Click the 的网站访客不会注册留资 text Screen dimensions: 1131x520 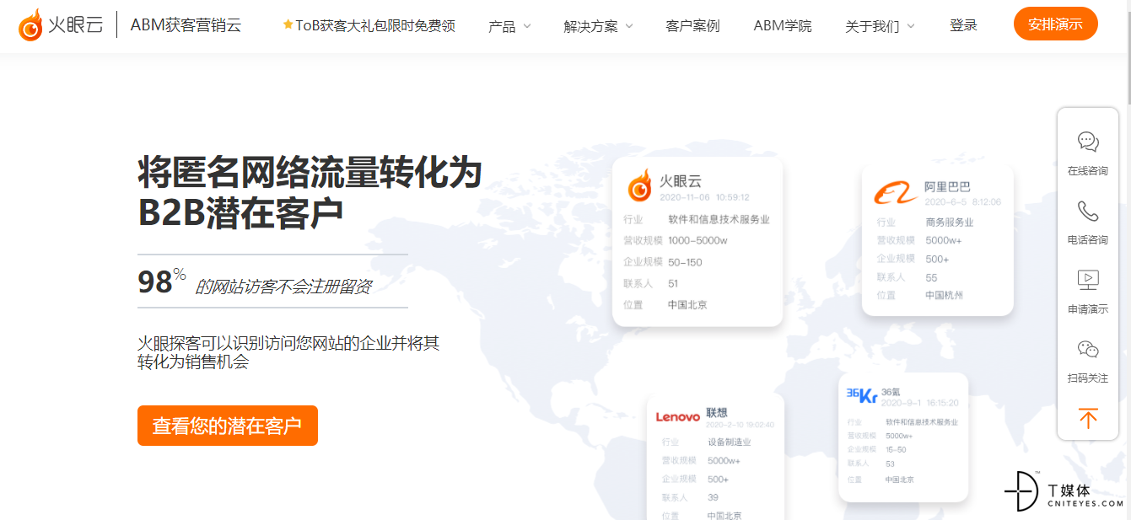coord(283,287)
